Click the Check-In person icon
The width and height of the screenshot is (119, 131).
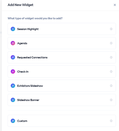click(x=13, y=72)
